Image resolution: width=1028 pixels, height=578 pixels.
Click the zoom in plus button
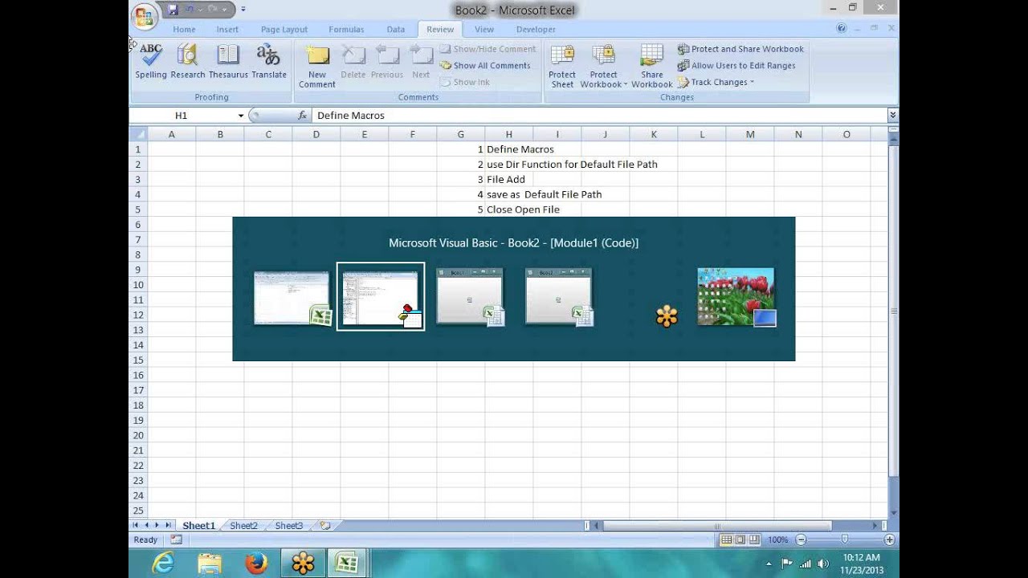[889, 540]
